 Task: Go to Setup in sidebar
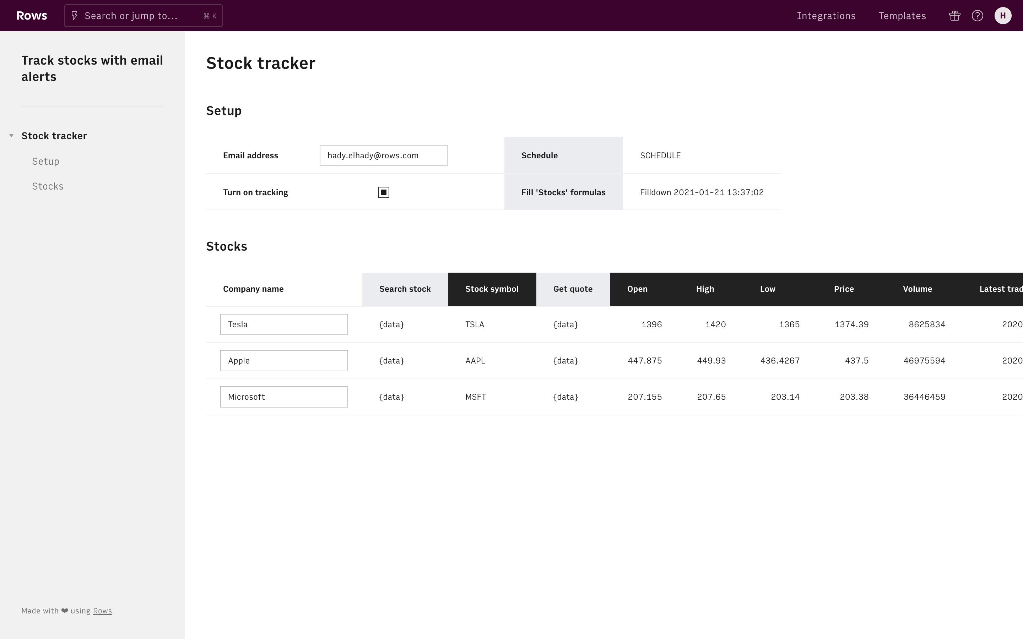(x=46, y=162)
